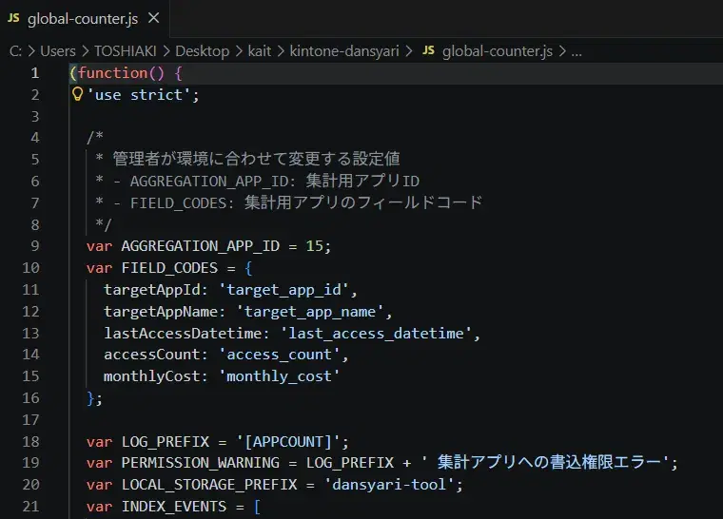Open the C: breadcrumb segment
This screenshot has width=723, height=519.
(15, 50)
